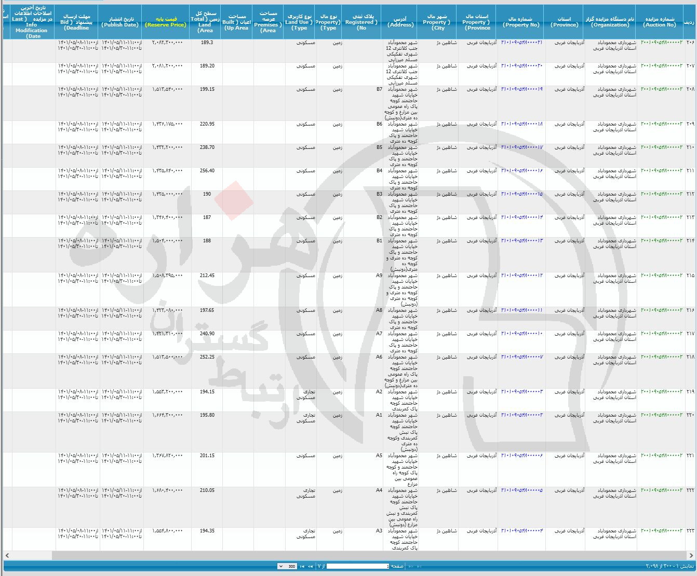Open the property number link for plot A6
The height and width of the screenshot is (576, 697).
pyautogui.click(x=521, y=357)
